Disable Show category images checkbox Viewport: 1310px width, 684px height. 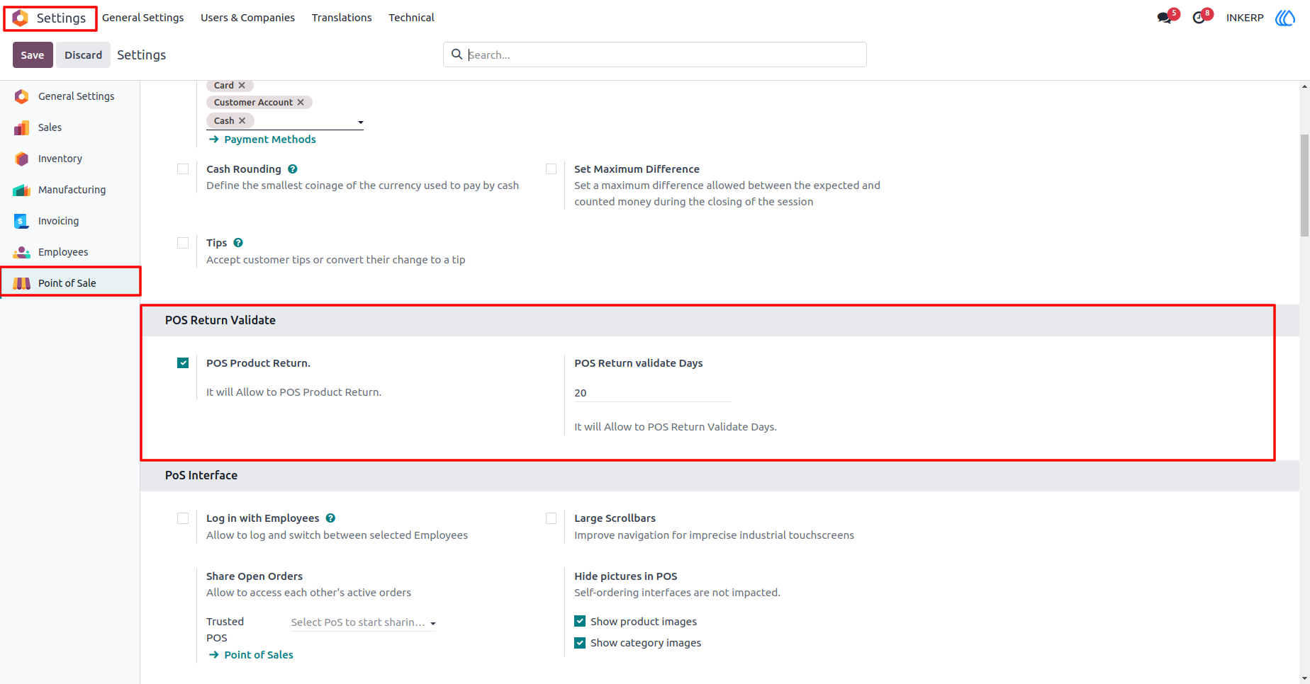pyautogui.click(x=580, y=643)
